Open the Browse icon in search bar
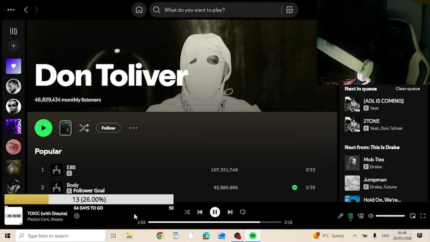The height and width of the screenshot is (242, 430). 289,10
